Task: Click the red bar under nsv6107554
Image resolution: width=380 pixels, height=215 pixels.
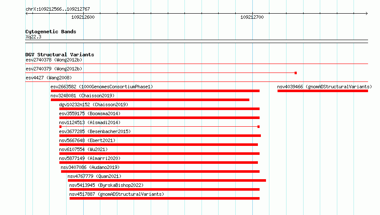Action: point(159,154)
